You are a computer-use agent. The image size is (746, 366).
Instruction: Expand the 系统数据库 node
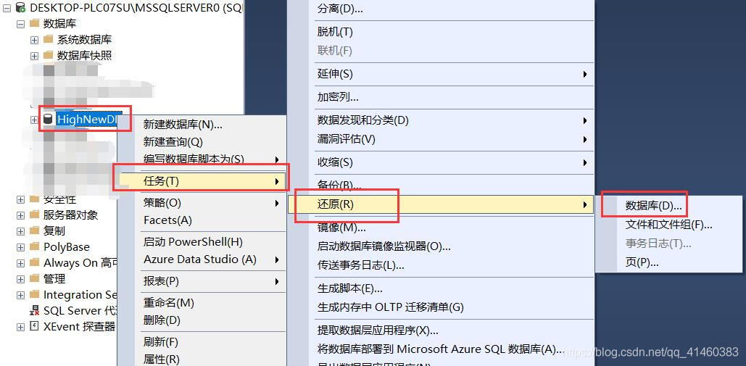34,40
